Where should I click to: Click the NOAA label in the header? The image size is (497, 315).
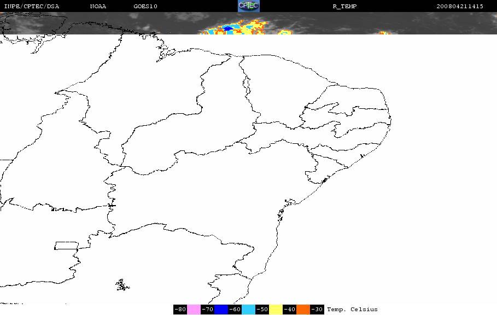(98, 6)
